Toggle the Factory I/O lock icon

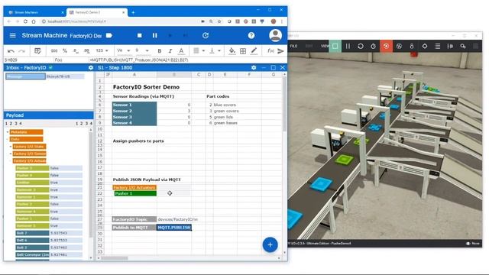[x=412, y=46]
